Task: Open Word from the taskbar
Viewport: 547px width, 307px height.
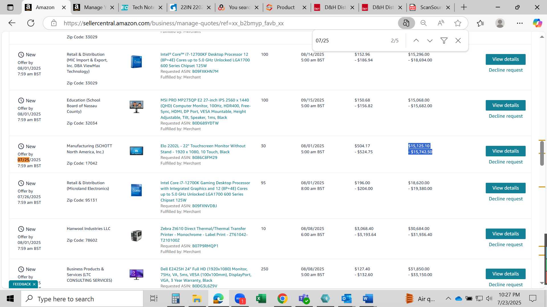Action: tap(368, 299)
